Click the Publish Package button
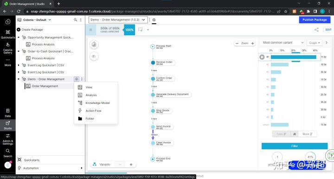This screenshot has width=334, height=179. pyautogui.click(x=315, y=19)
